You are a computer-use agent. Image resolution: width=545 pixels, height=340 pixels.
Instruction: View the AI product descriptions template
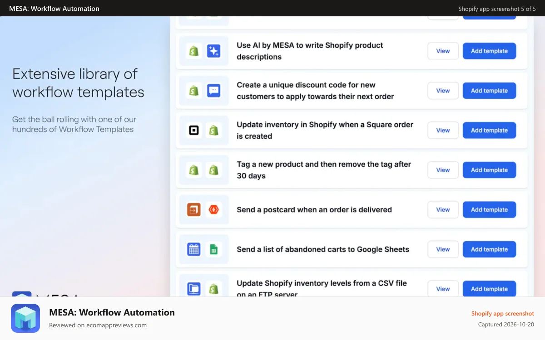tap(443, 51)
